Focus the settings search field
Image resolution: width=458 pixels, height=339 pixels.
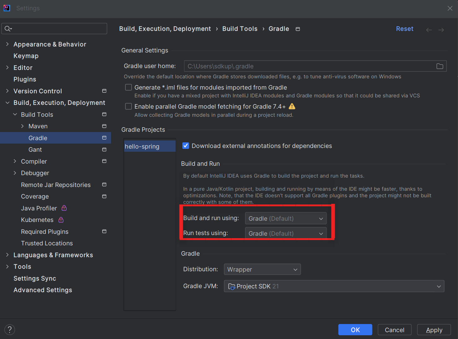[x=54, y=29]
